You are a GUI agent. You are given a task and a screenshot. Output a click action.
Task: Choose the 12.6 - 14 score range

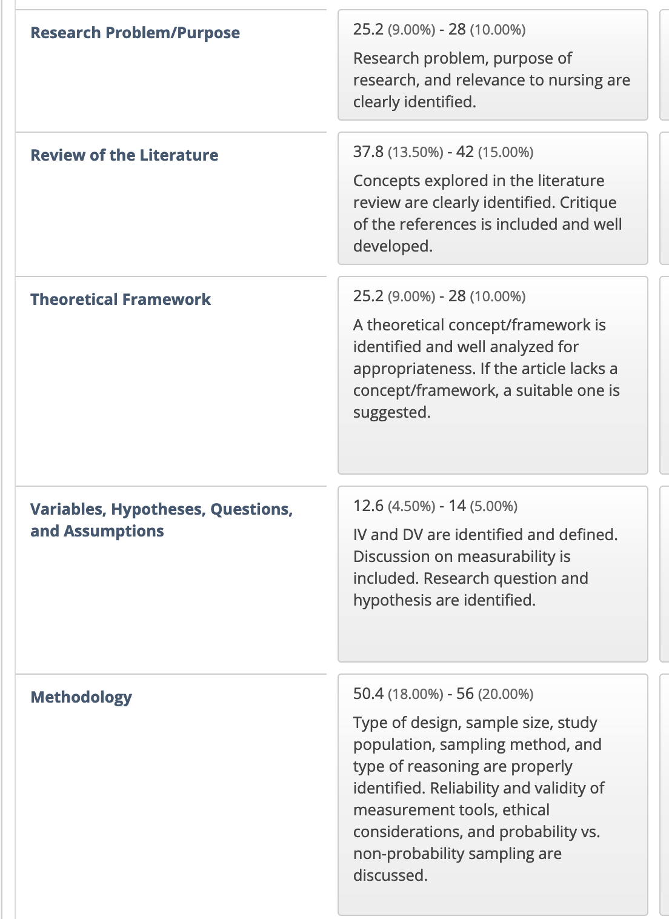pos(435,506)
